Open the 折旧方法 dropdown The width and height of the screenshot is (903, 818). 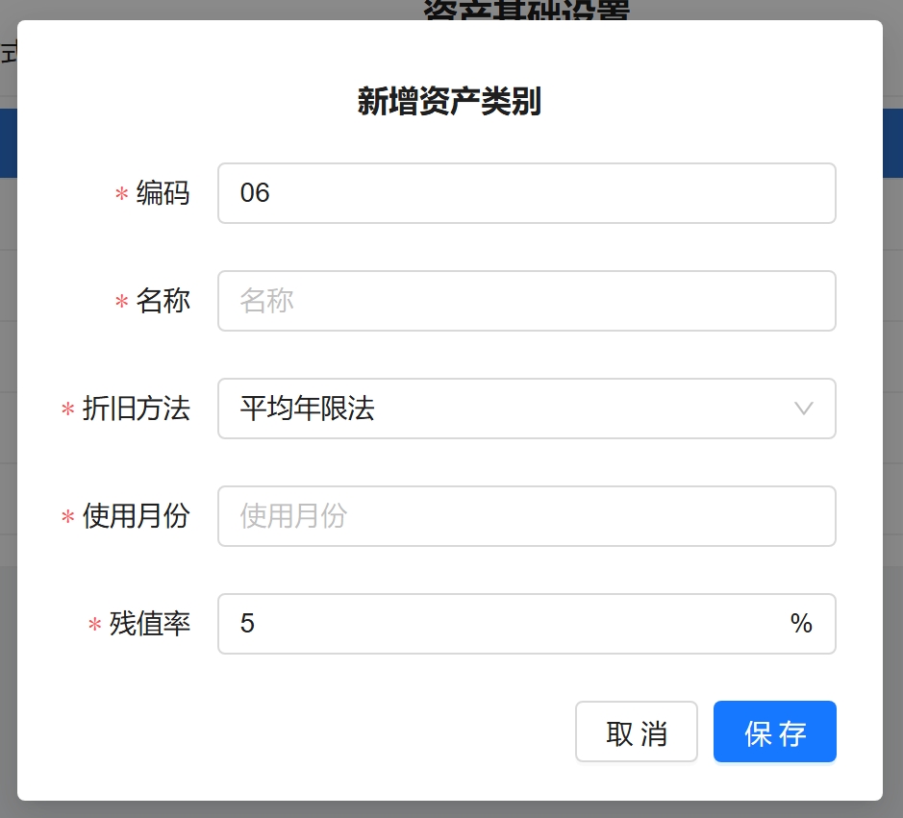click(x=526, y=409)
